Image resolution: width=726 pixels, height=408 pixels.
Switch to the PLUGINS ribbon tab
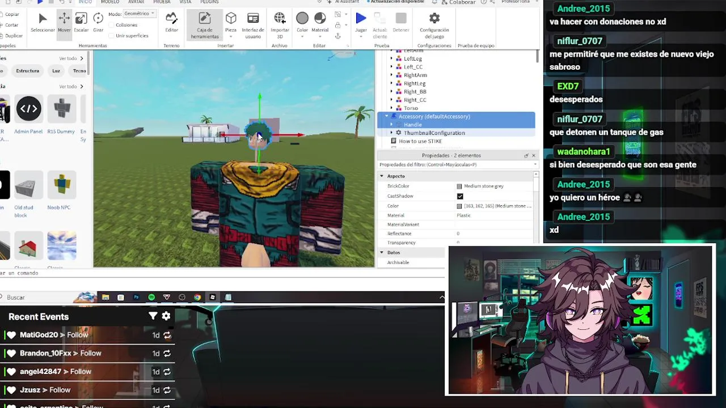209,2
